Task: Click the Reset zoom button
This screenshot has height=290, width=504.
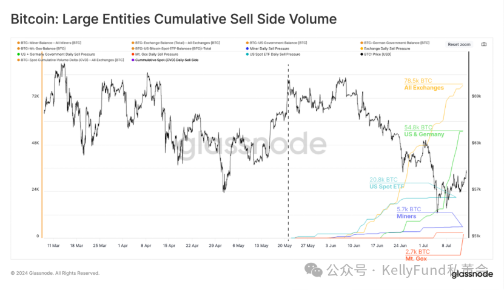Action: pyautogui.click(x=459, y=44)
